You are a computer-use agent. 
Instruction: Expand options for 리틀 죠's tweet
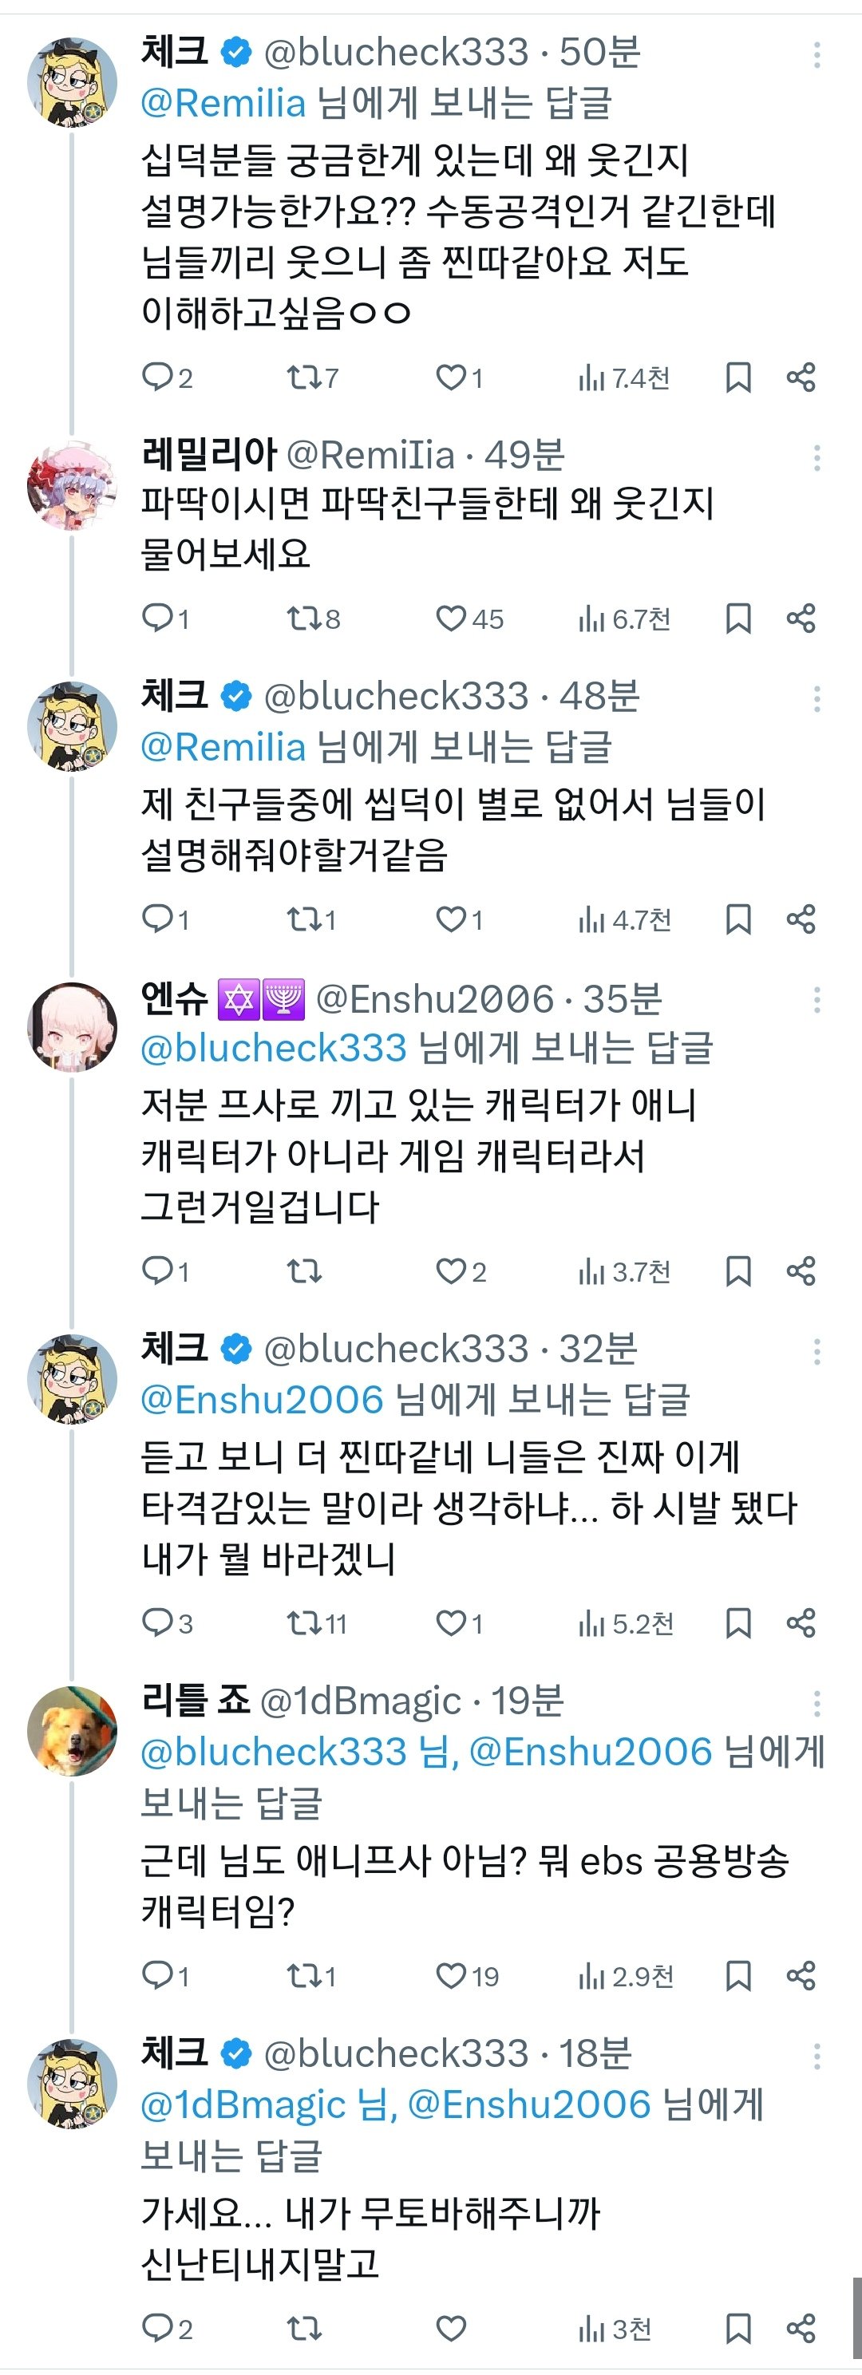tap(817, 1703)
